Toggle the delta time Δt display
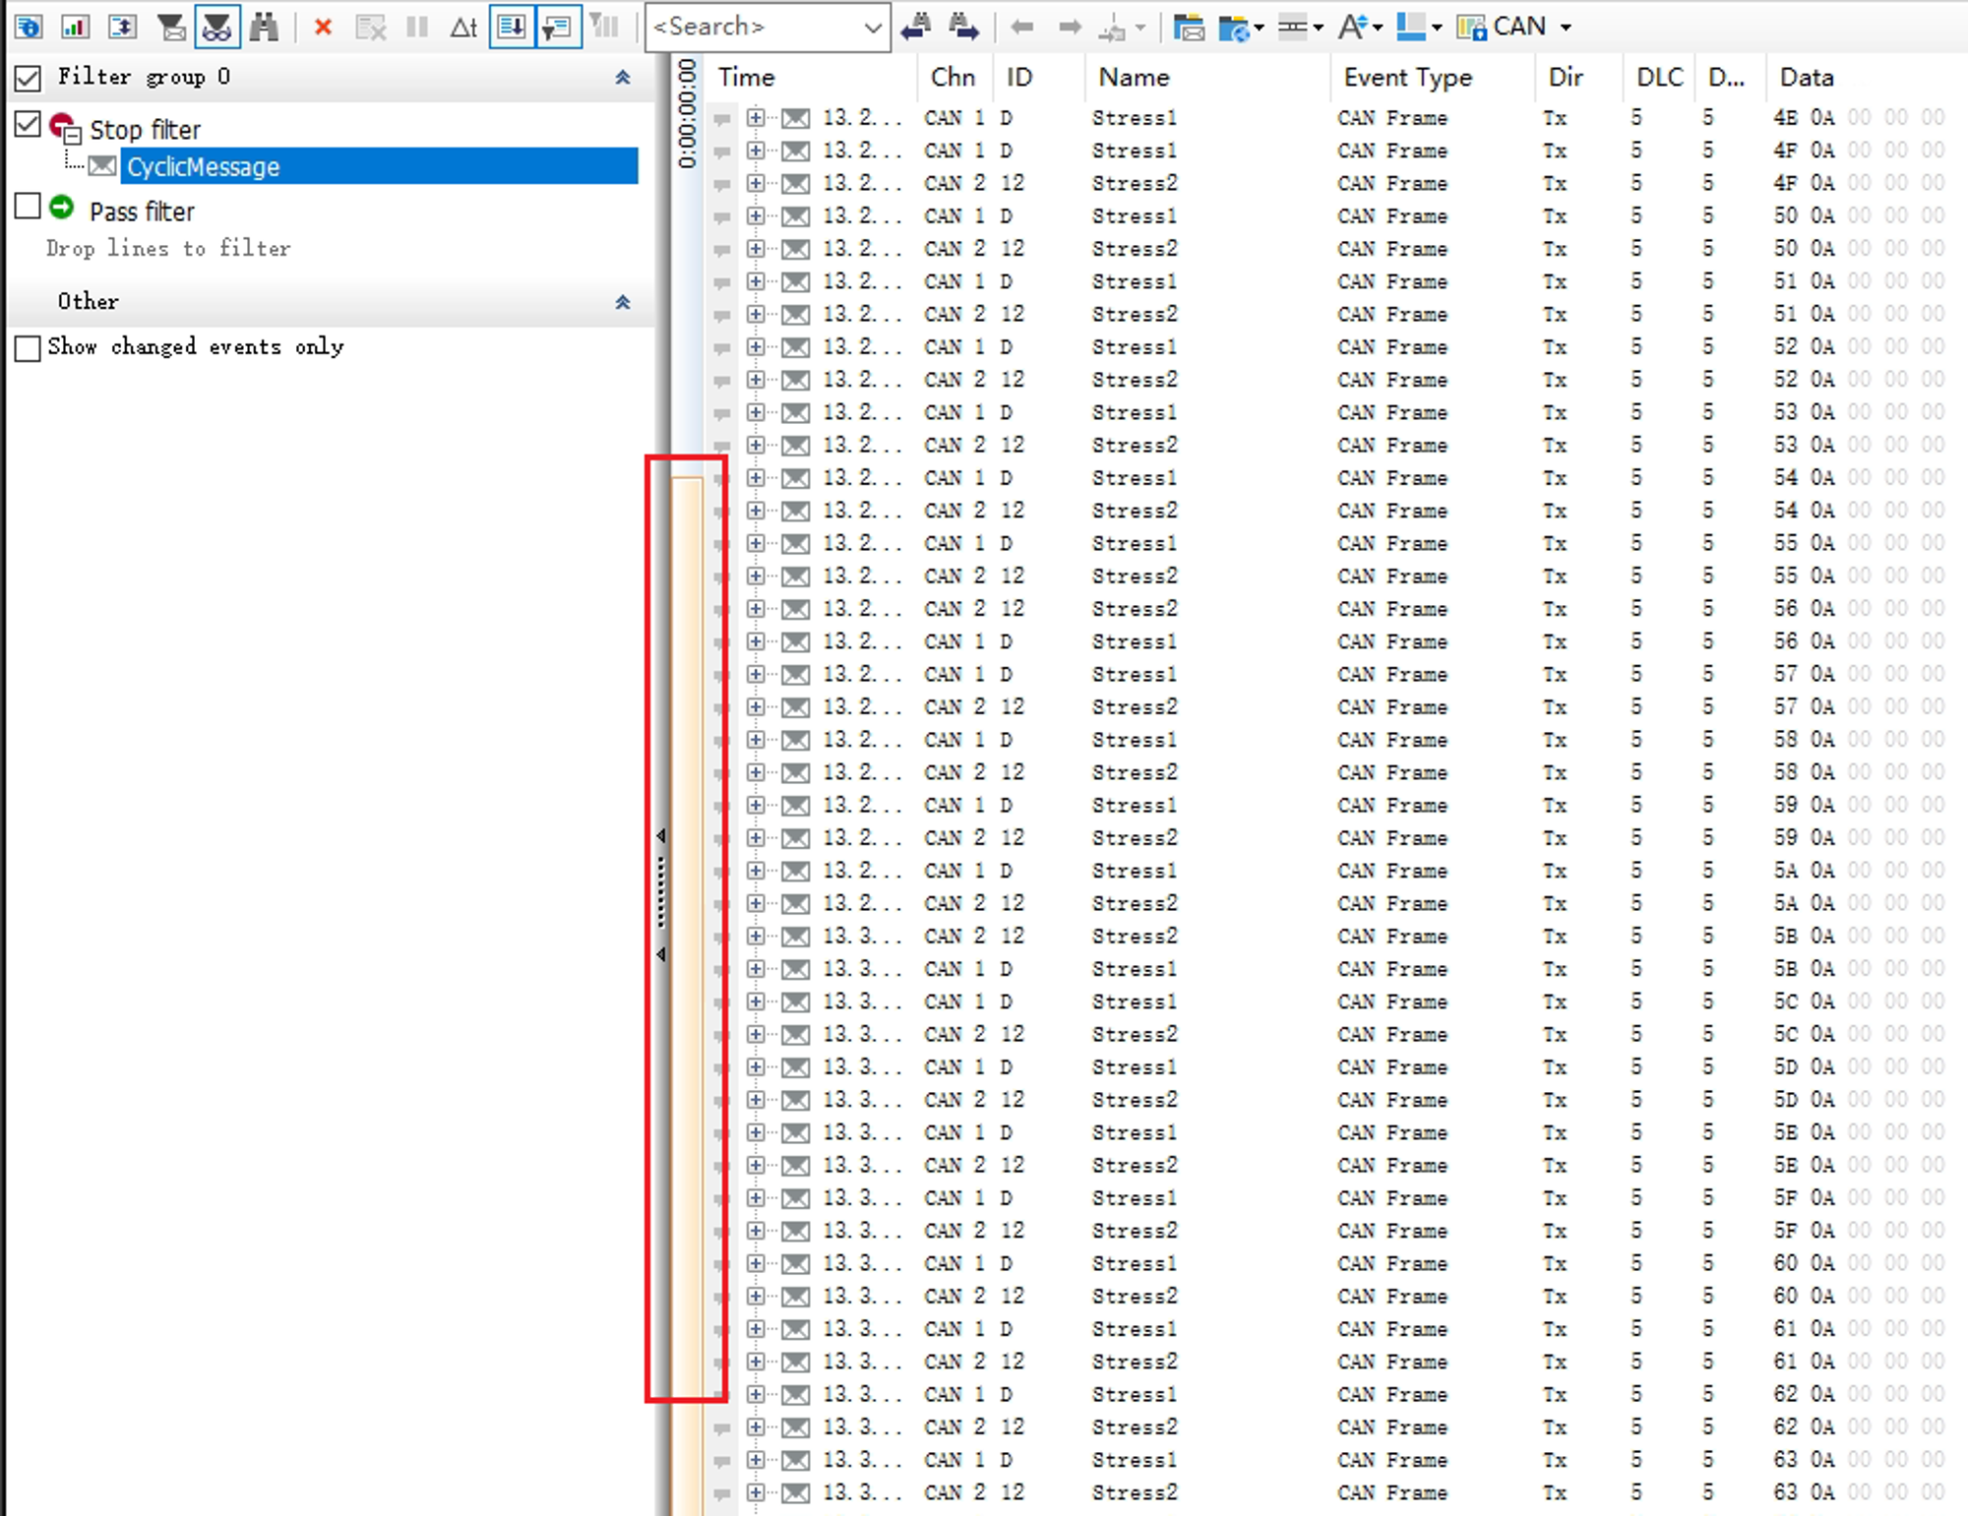 (463, 27)
